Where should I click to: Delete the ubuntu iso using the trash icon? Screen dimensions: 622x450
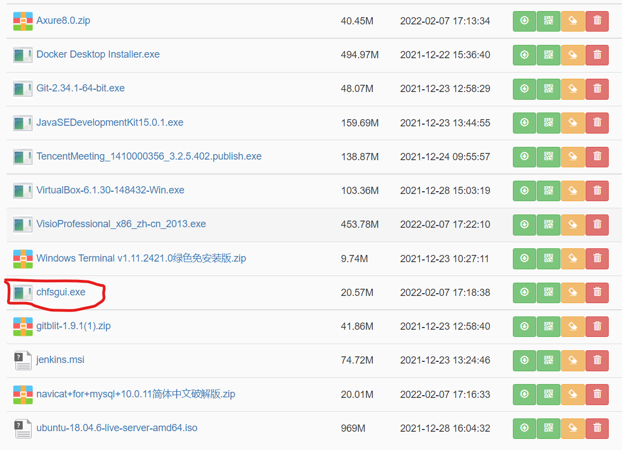point(597,428)
